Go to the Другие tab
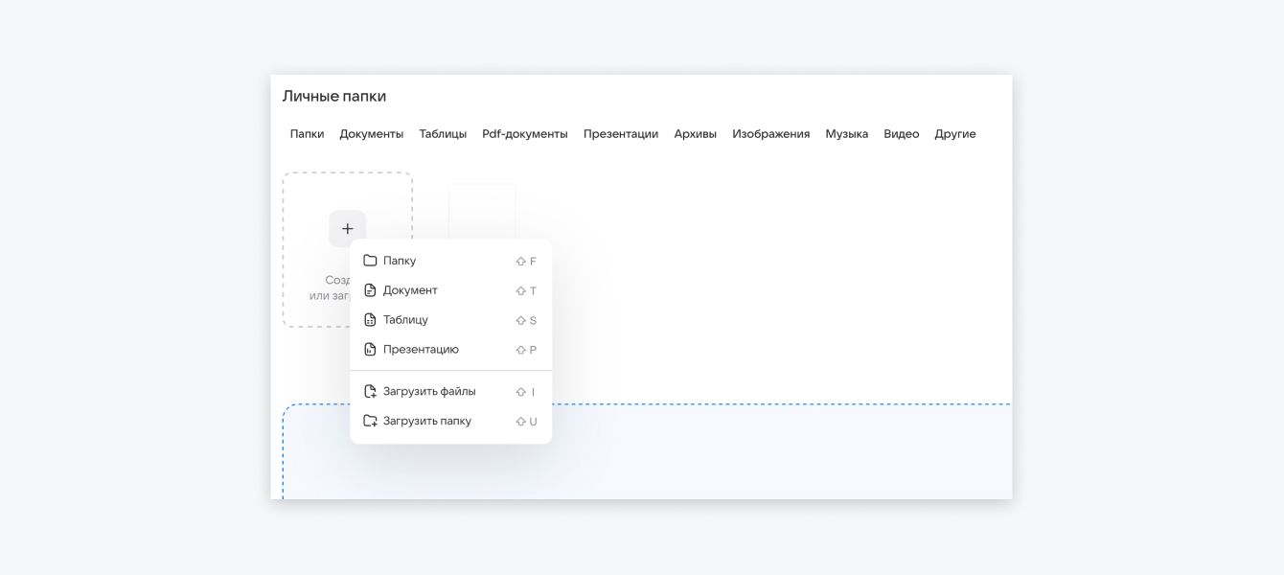 point(954,134)
